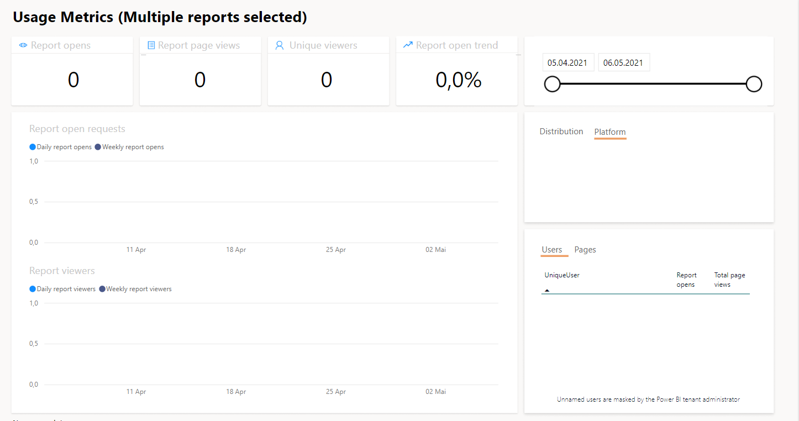The height and width of the screenshot is (421, 799).
Task: Select the Platform tab
Action: click(x=610, y=132)
